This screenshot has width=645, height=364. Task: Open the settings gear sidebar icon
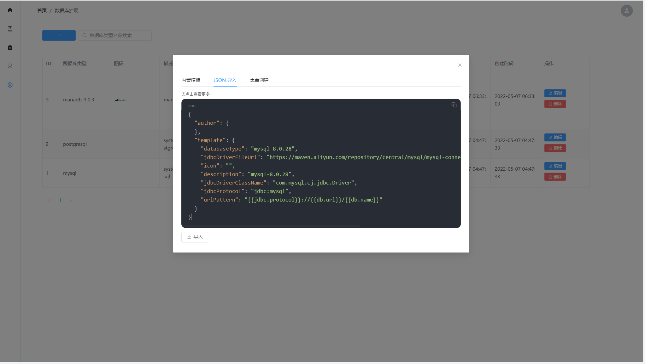point(10,85)
